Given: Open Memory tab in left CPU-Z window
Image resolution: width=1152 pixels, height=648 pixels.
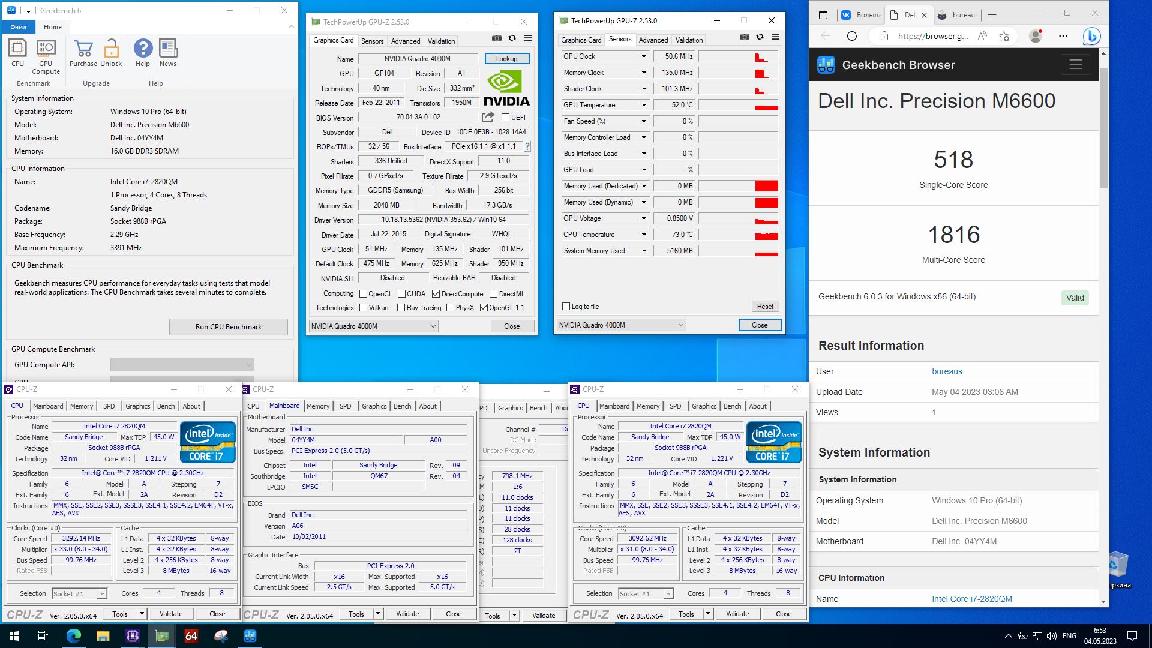Looking at the screenshot, I should pos(82,406).
